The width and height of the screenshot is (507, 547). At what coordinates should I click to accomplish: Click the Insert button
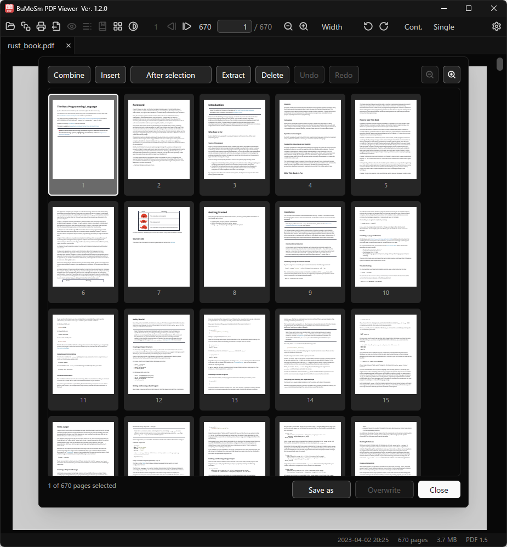110,75
